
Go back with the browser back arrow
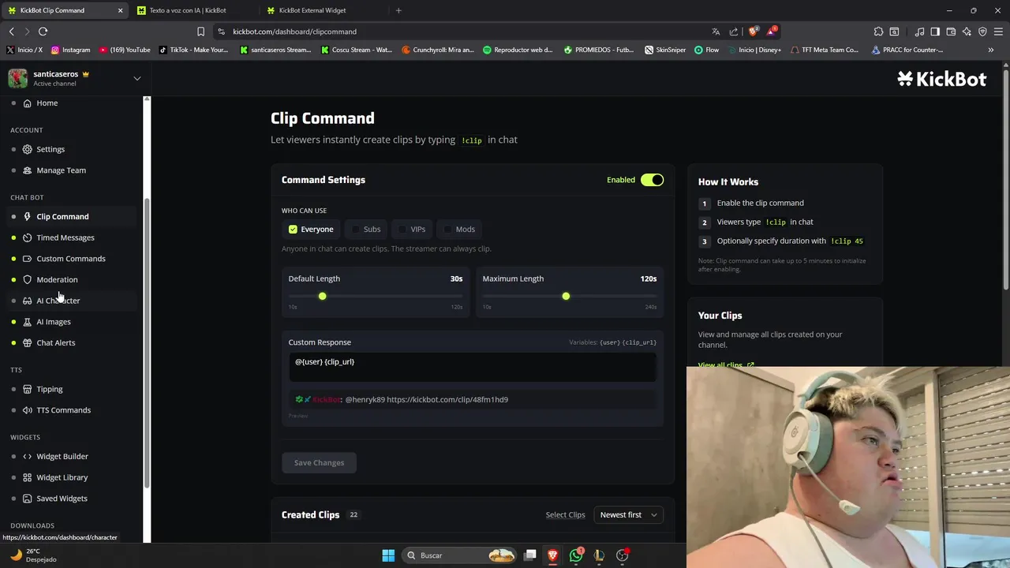click(x=12, y=32)
